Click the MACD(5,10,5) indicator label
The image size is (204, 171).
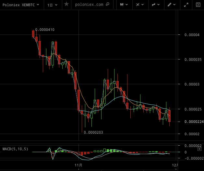(x=15, y=149)
